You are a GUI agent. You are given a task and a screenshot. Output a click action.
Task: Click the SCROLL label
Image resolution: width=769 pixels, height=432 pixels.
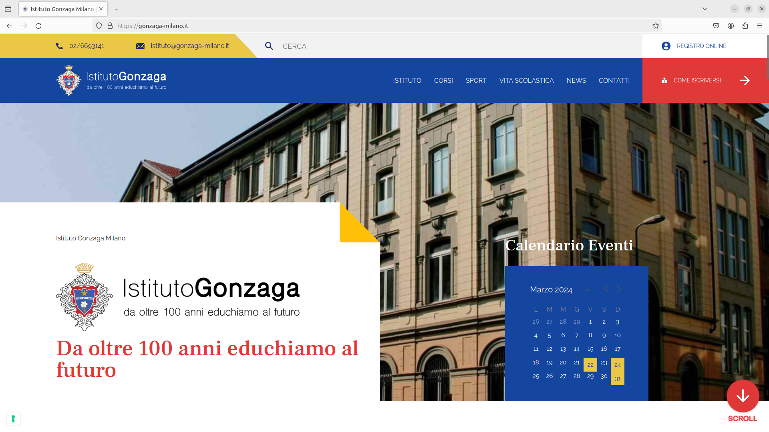pyautogui.click(x=742, y=418)
